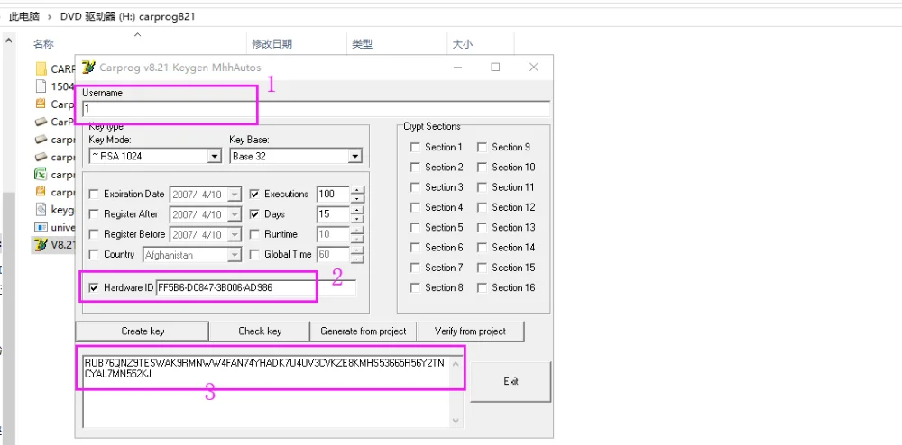This screenshot has height=445, width=902.
Task: Check the Section 9 checkbox
Action: coord(482,147)
